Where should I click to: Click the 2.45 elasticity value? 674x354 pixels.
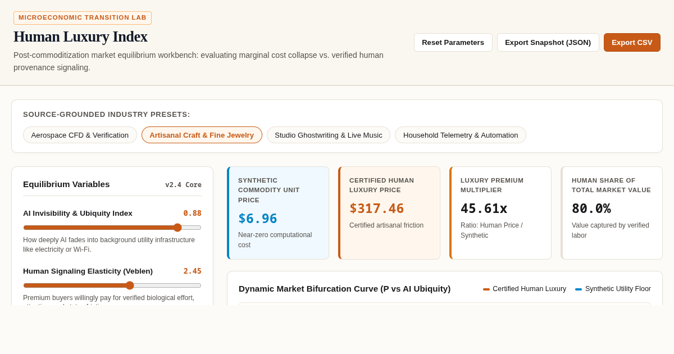tap(192, 271)
